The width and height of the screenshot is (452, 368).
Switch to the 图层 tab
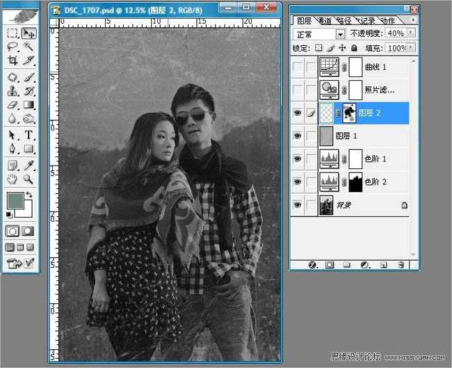[x=304, y=20]
